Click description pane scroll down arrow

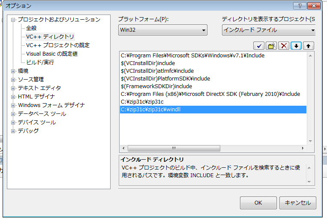309,182
